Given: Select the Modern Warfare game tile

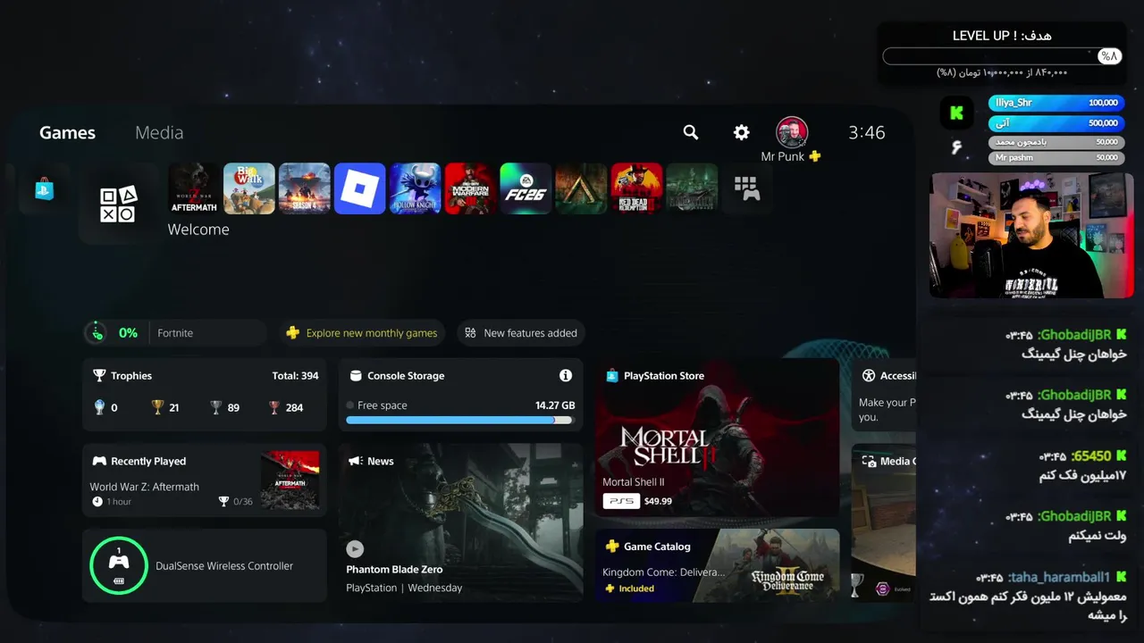Looking at the screenshot, I should click(x=471, y=188).
